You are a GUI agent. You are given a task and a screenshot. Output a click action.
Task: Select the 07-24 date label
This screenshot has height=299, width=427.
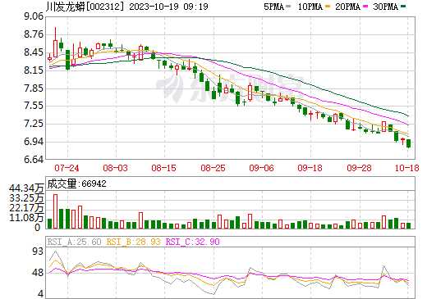(67, 168)
